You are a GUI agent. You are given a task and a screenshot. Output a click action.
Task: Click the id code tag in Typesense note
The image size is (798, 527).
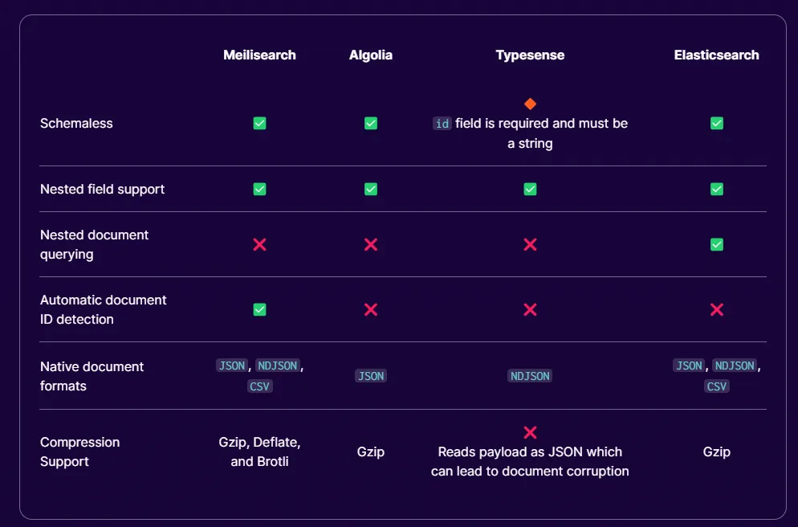(x=442, y=124)
